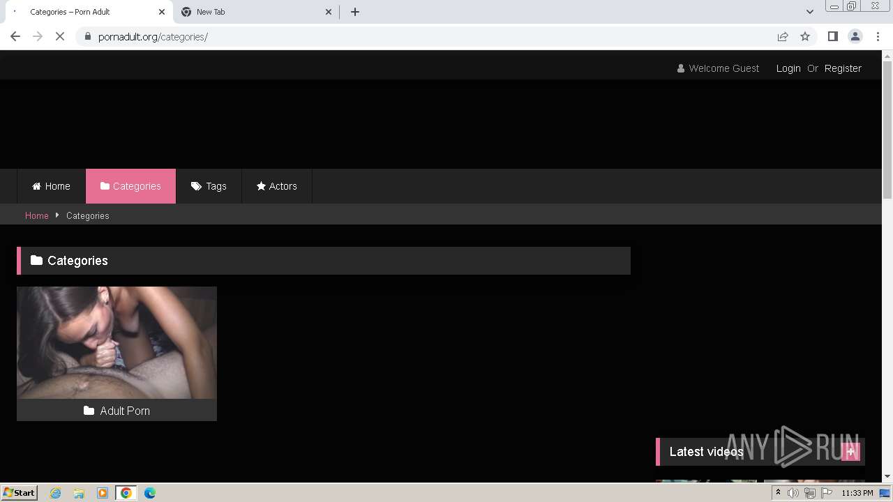Open the Tags navigation menu item
Screen dimensions: 893x502
[209, 186]
